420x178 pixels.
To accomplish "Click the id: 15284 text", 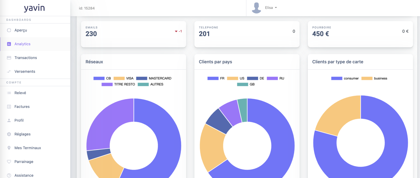I will 87,8.
